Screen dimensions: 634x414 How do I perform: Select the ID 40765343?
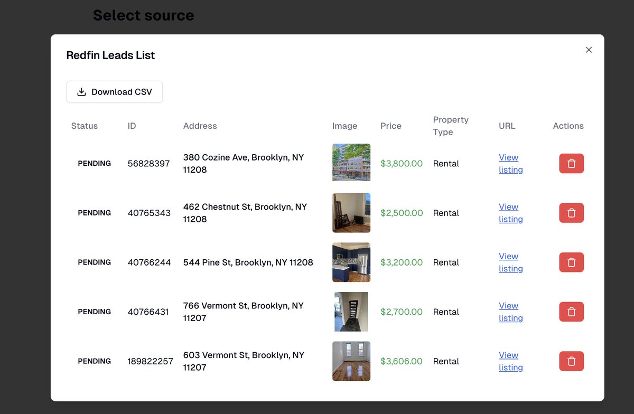[x=149, y=213]
